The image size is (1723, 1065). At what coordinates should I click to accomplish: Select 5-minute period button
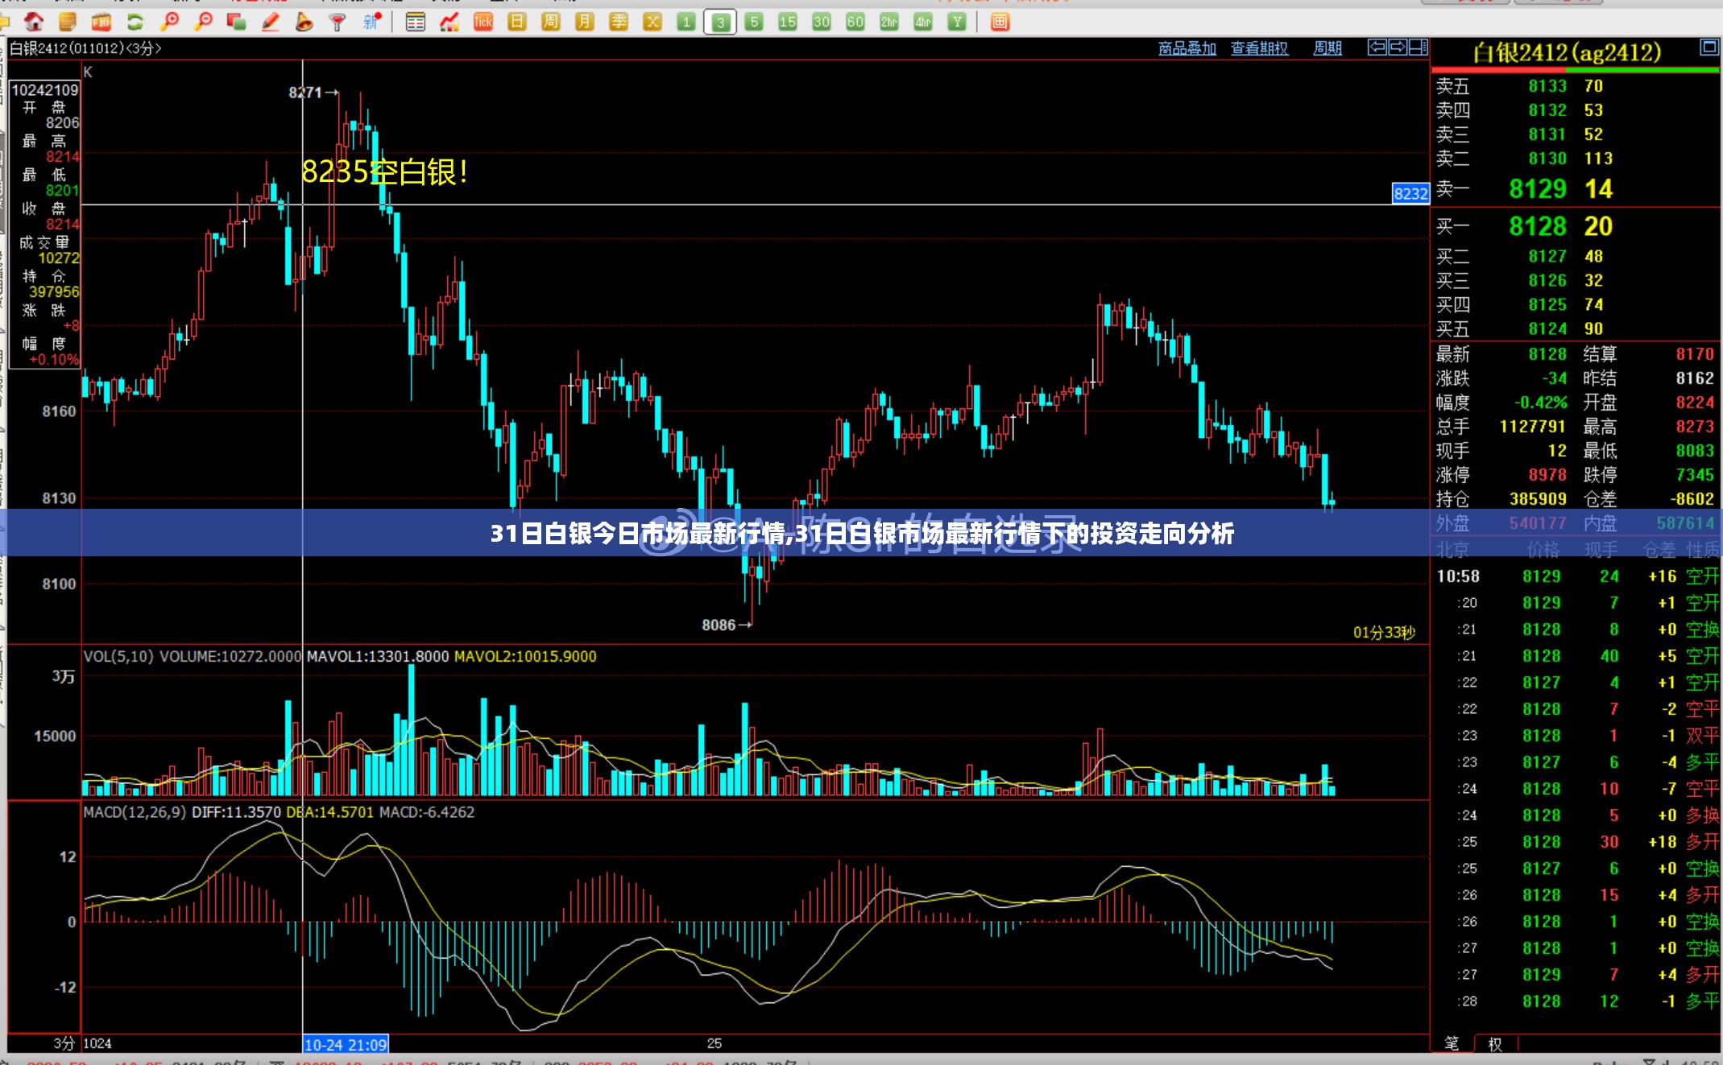[x=754, y=22]
